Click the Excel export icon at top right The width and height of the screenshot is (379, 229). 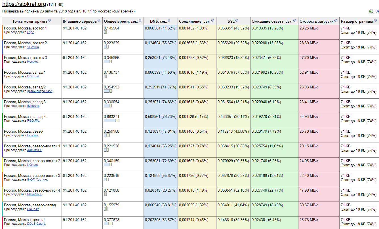pyautogui.click(x=371, y=11)
